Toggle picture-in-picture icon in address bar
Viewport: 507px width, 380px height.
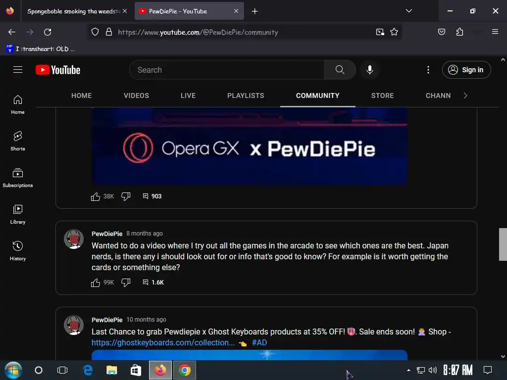tap(380, 32)
